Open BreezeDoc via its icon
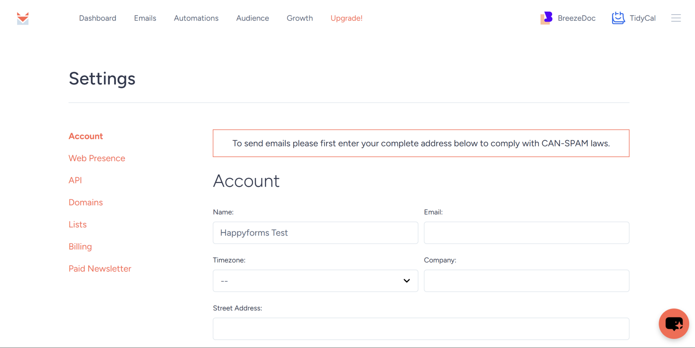695x348 pixels. [546, 18]
